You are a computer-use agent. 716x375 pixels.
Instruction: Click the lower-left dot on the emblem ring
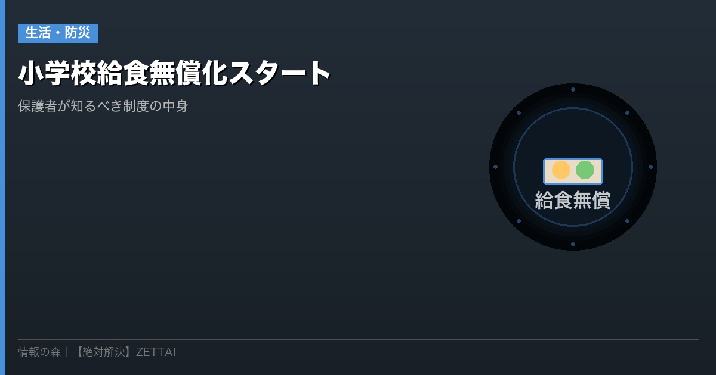pos(519,221)
